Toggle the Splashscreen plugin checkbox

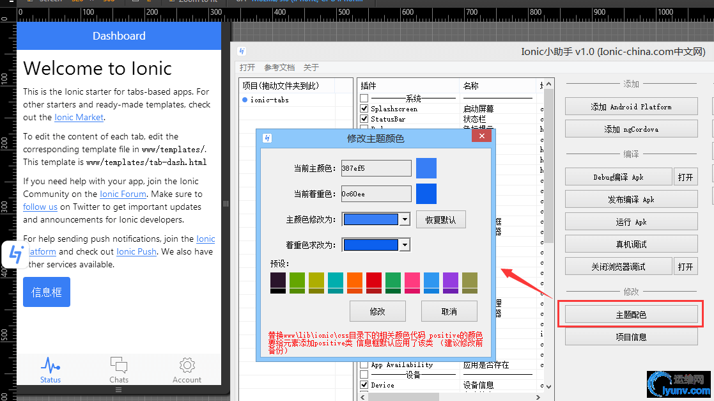pyautogui.click(x=364, y=109)
